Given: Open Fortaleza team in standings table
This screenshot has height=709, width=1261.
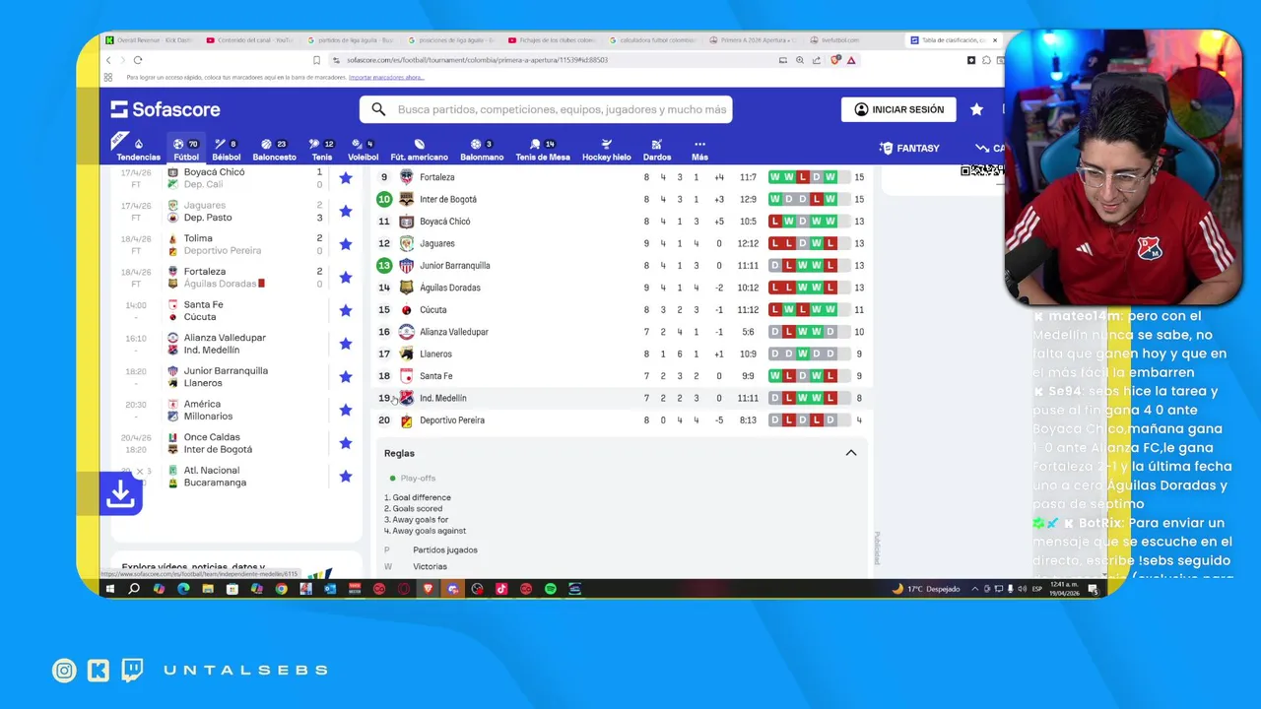Looking at the screenshot, I should tap(436, 177).
